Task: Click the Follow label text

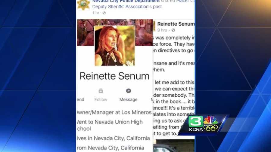Action: (x=101, y=99)
